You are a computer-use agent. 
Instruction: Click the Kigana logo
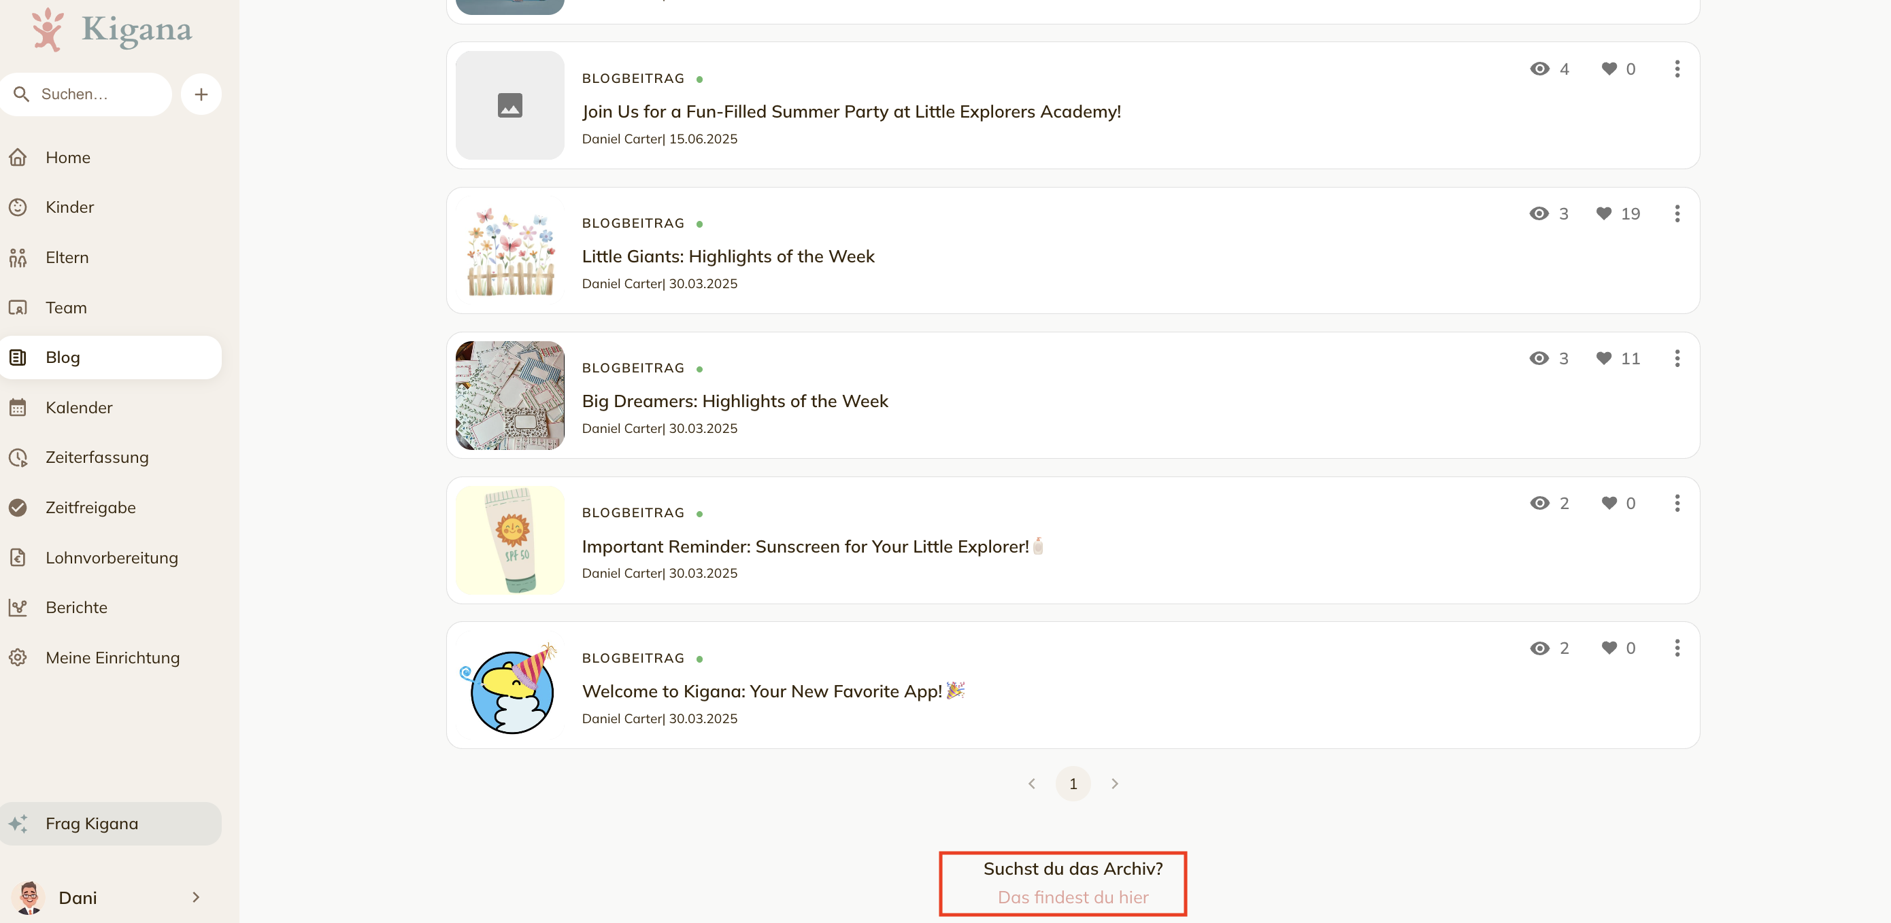coord(112,29)
